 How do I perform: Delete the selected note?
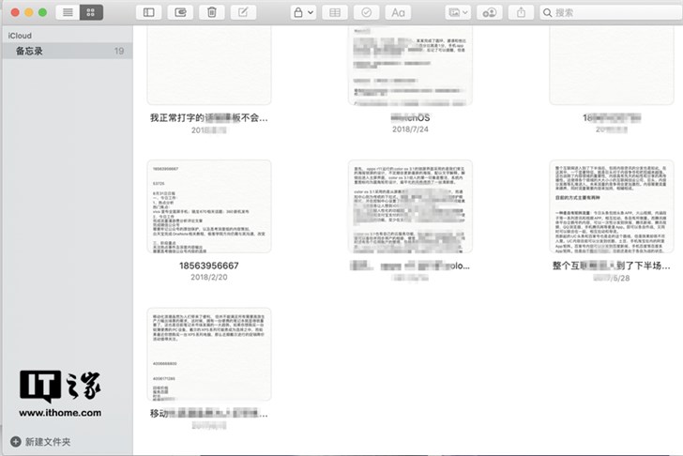[x=212, y=12]
